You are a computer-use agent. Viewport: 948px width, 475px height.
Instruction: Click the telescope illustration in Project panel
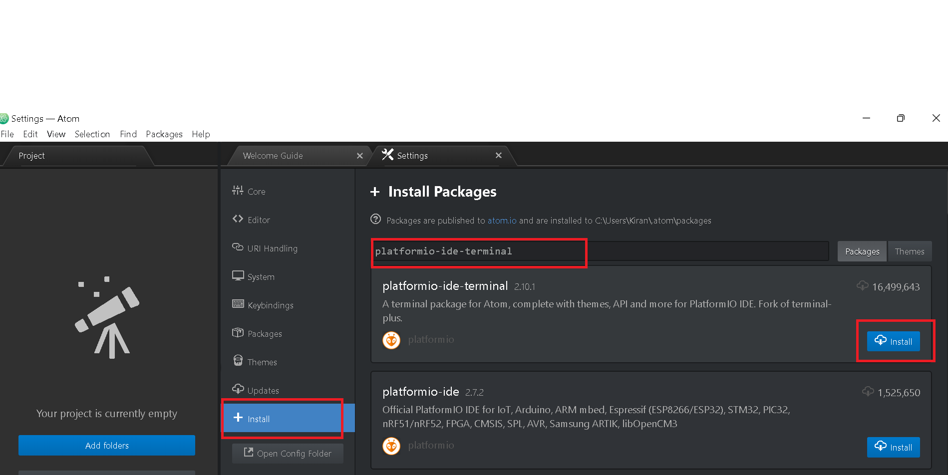pyautogui.click(x=107, y=317)
